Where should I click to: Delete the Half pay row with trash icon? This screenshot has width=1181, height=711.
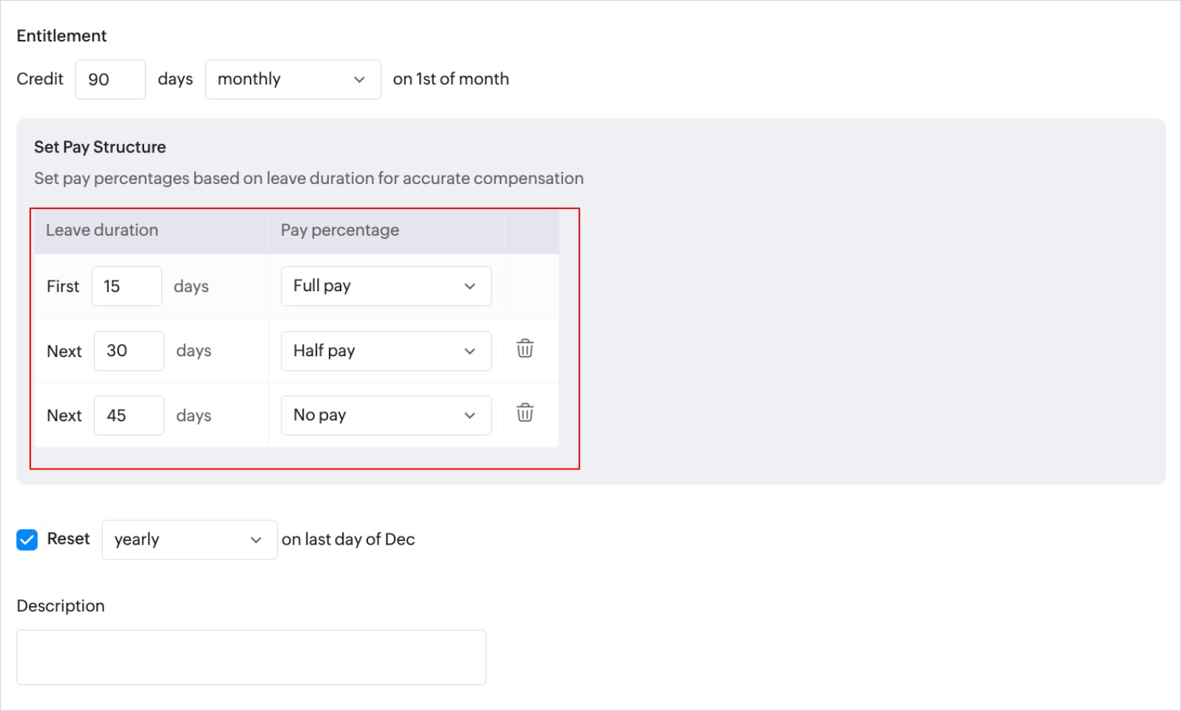coord(525,349)
